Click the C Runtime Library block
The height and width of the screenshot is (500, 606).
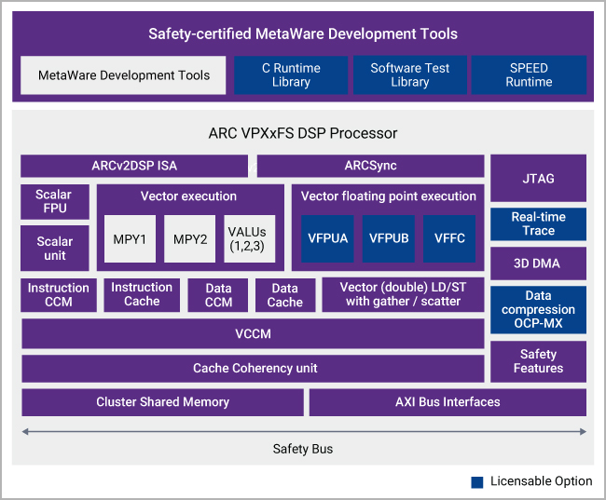(291, 75)
